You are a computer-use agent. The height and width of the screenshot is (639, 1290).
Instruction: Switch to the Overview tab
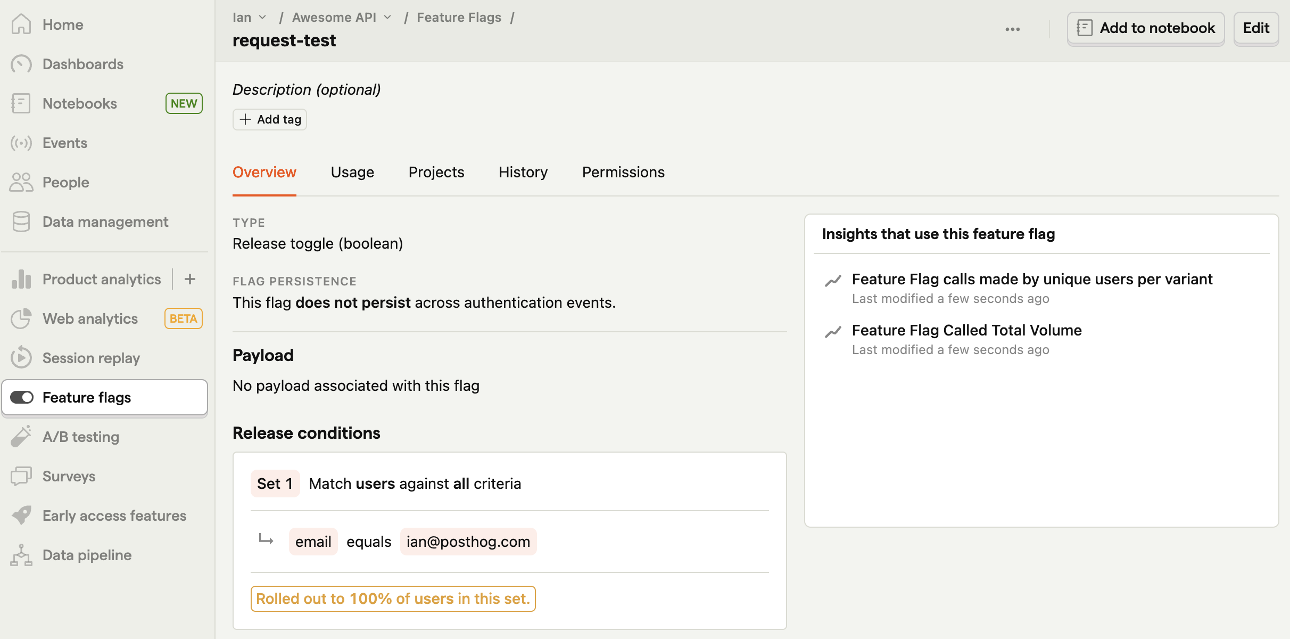[x=264, y=172]
